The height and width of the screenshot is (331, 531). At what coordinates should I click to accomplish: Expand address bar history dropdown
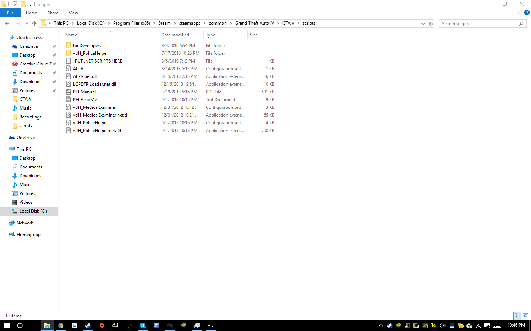click(423, 24)
